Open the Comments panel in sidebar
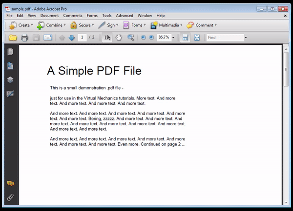Screen dimensions: 293x211 [x=10, y=184]
